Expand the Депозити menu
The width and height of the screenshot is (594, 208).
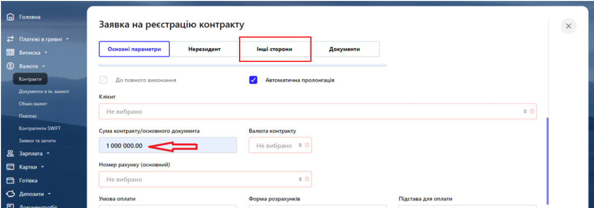tap(49, 194)
